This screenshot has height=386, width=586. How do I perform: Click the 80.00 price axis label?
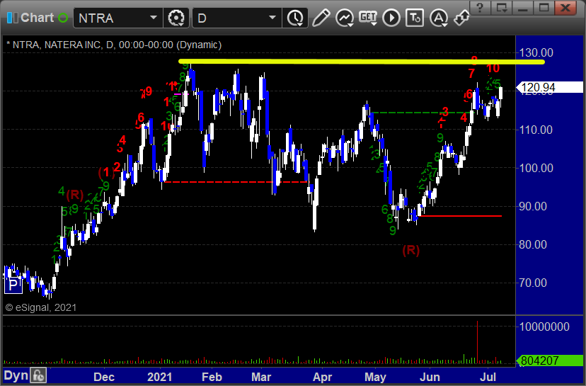pyautogui.click(x=534, y=244)
